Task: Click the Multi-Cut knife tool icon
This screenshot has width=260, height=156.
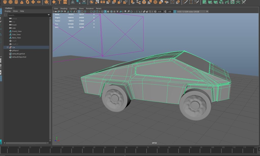Action: 185,2
